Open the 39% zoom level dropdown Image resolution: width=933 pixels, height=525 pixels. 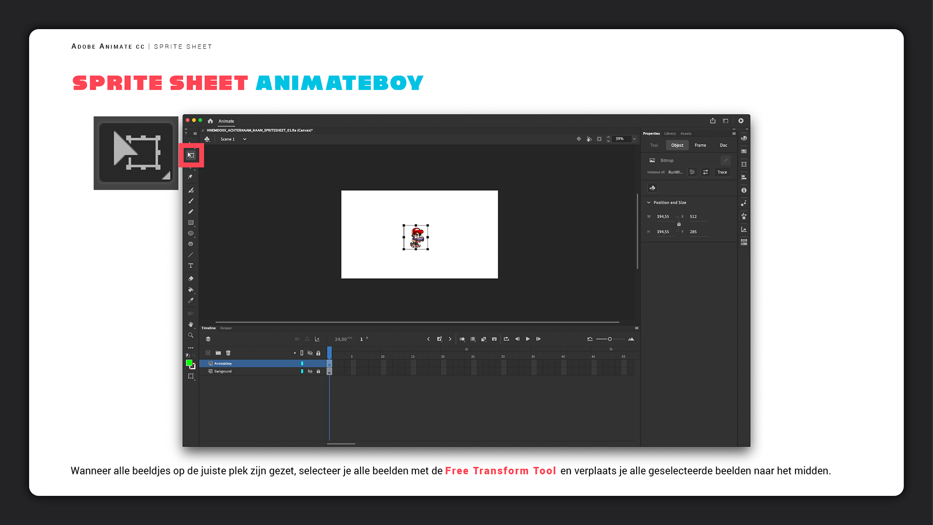634,139
